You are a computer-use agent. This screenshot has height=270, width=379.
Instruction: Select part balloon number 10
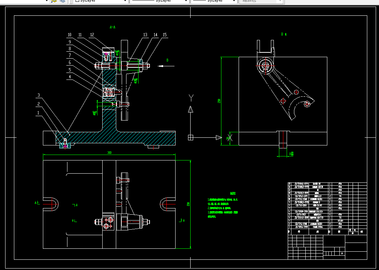pyautogui.click(x=70, y=35)
